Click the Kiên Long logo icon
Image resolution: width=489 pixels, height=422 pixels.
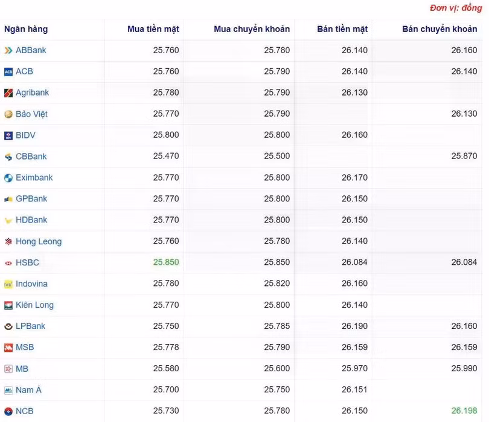coord(8,305)
